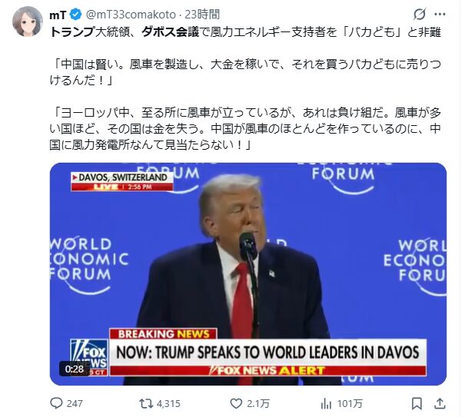
Task: Click the 2.1万 like count
Action: point(257,404)
